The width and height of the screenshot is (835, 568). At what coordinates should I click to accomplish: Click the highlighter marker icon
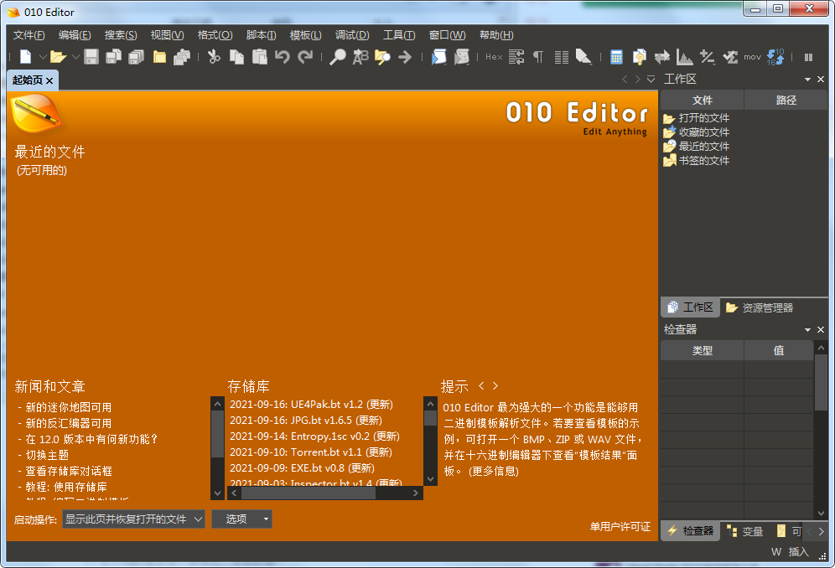[583, 56]
